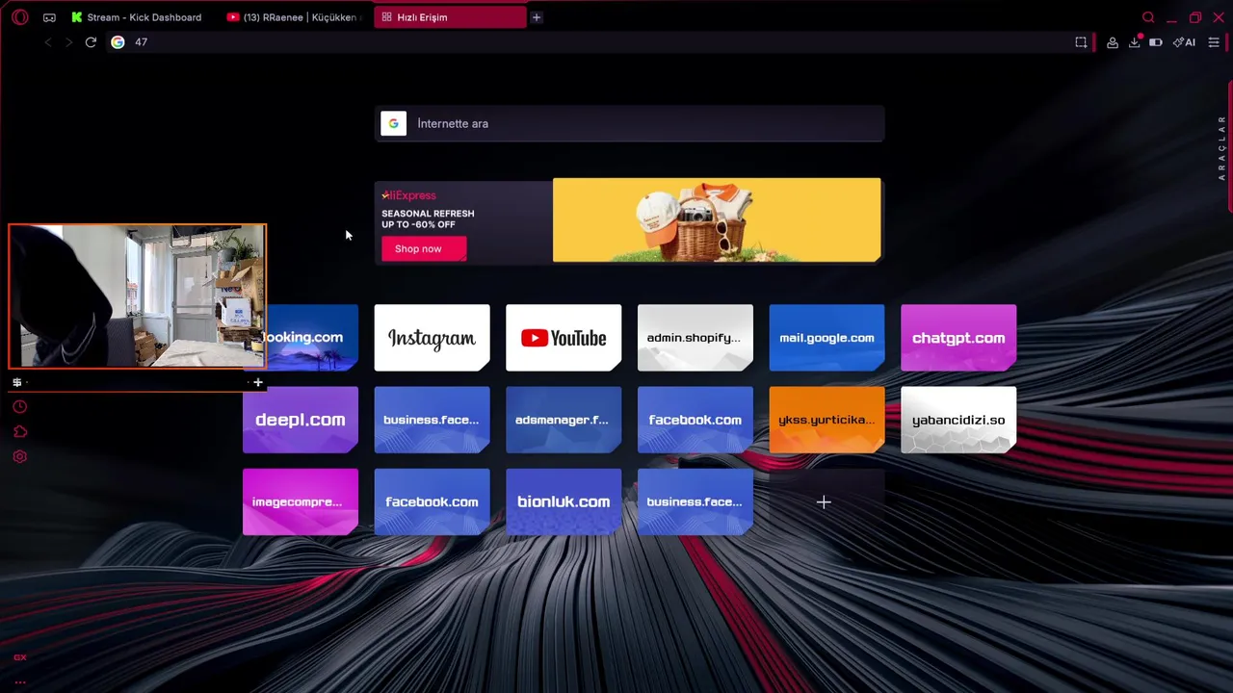Open the YouTube speed dial tile
The height and width of the screenshot is (693, 1233).
pos(564,338)
